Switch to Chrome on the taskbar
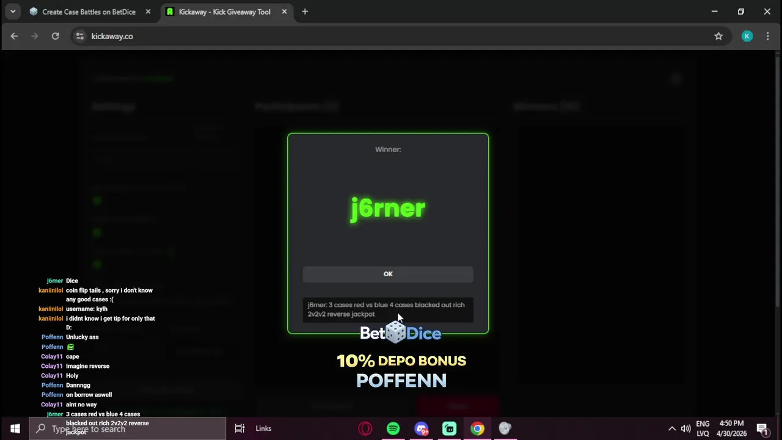This screenshot has height=440, width=782. pyautogui.click(x=478, y=428)
